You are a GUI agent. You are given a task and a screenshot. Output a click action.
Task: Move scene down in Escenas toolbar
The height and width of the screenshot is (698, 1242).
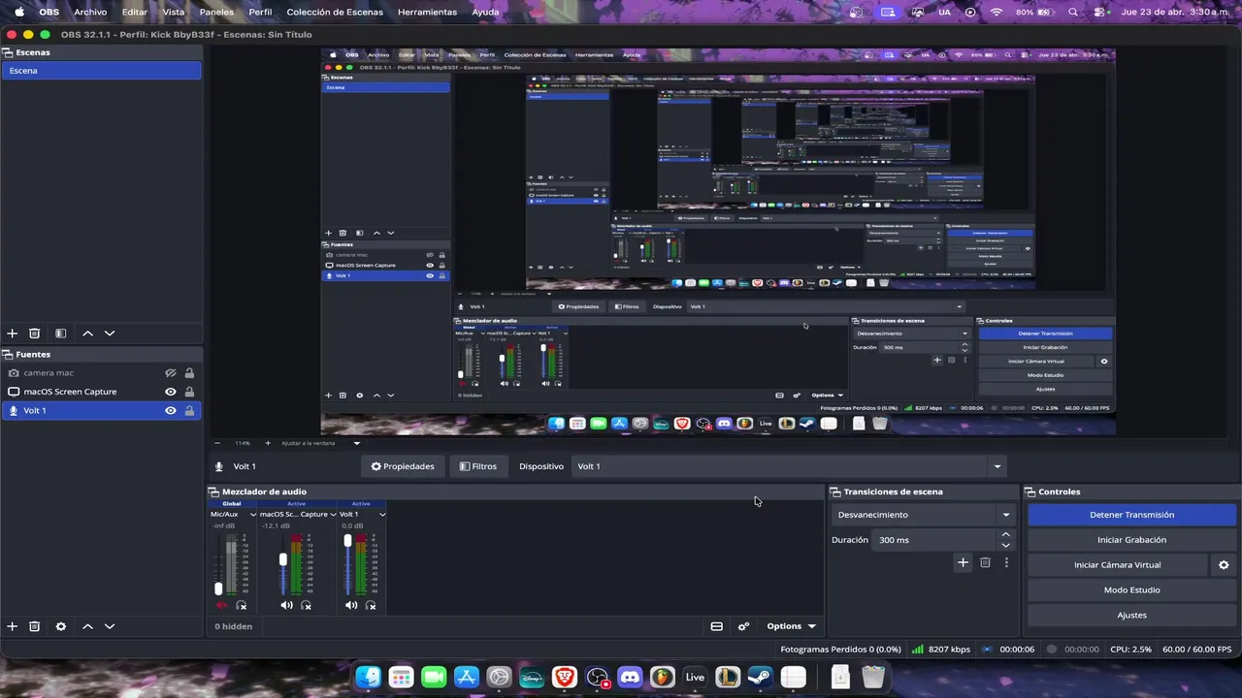(110, 333)
